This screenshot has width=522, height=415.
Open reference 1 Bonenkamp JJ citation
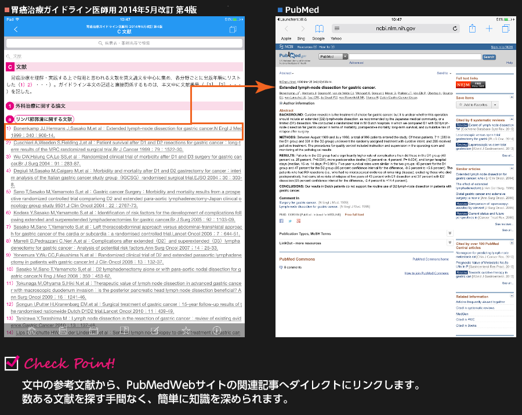click(124, 132)
